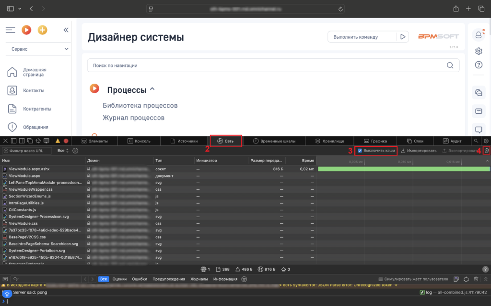This screenshot has width=491, height=306.
Task: Open the orange Run process icon in sidebar
Action: click(x=26, y=30)
